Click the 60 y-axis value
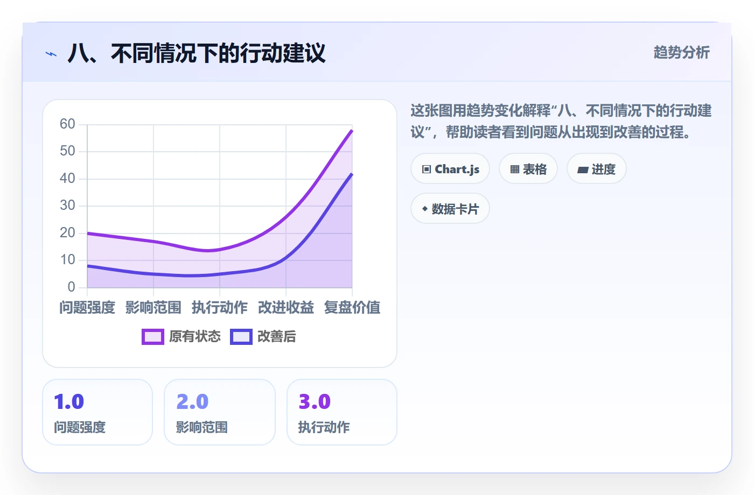Viewport: 754px width, 495px height. click(x=67, y=124)
